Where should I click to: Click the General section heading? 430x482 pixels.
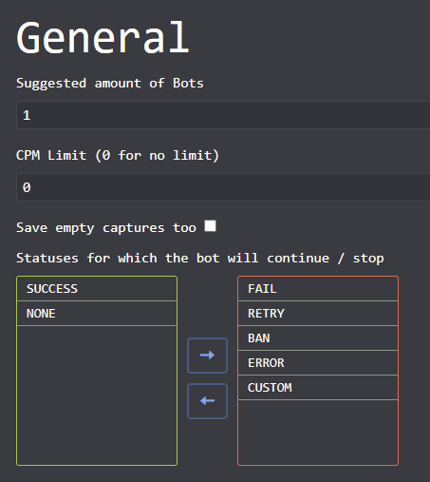(x=103, y=37)
